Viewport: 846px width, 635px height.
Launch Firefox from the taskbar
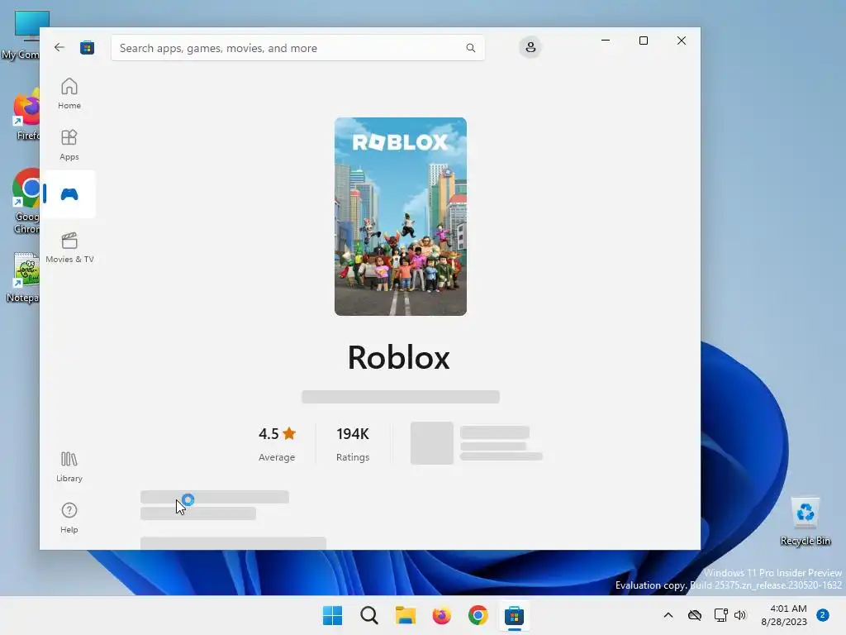441,615
